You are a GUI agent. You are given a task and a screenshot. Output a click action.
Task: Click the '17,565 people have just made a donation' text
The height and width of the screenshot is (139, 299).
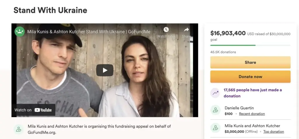point(253,93)
